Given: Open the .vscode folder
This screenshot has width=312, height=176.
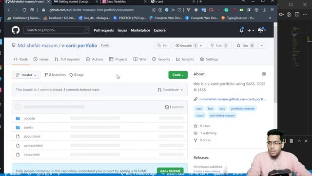Looking at the screenshot, I should (29, 118).
